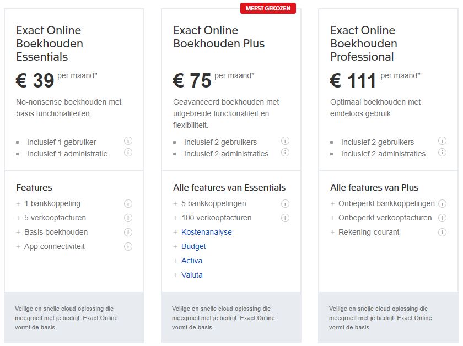The height and width of the screenshot is (346, 463).
Task: Click the 'Exact Online Boekhouden Essentials' heading
Action: [x=50, y=44]
